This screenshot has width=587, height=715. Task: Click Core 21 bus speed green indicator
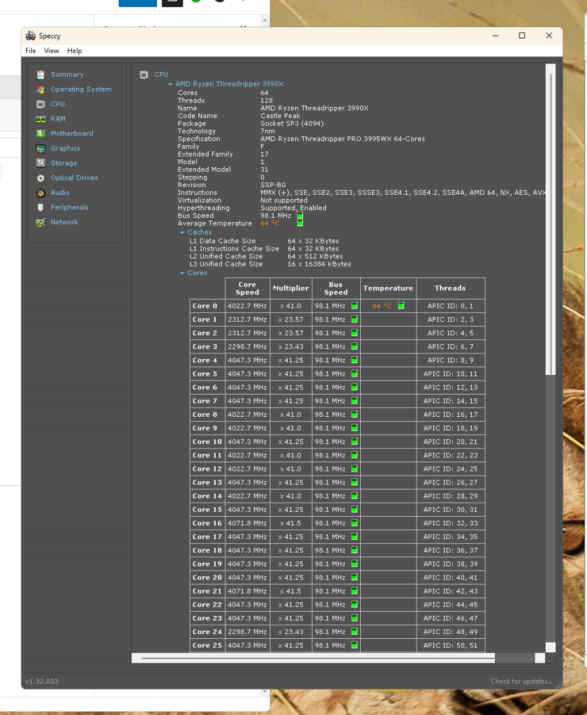[354, 591]
